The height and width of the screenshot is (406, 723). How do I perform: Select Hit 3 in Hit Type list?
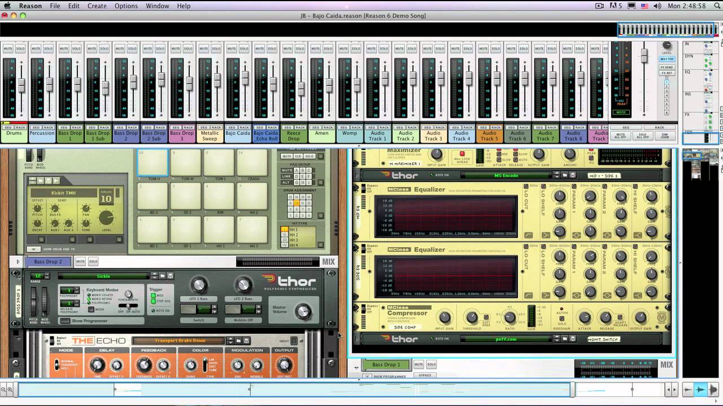coord(285,240)
